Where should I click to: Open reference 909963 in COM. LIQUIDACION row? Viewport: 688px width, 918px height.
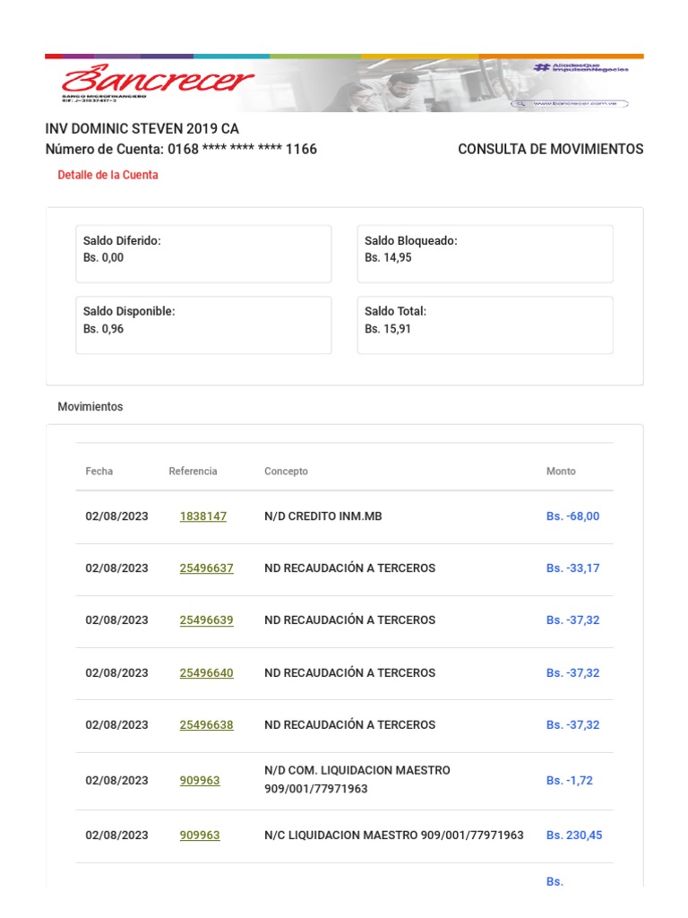(x=200, y=781)
